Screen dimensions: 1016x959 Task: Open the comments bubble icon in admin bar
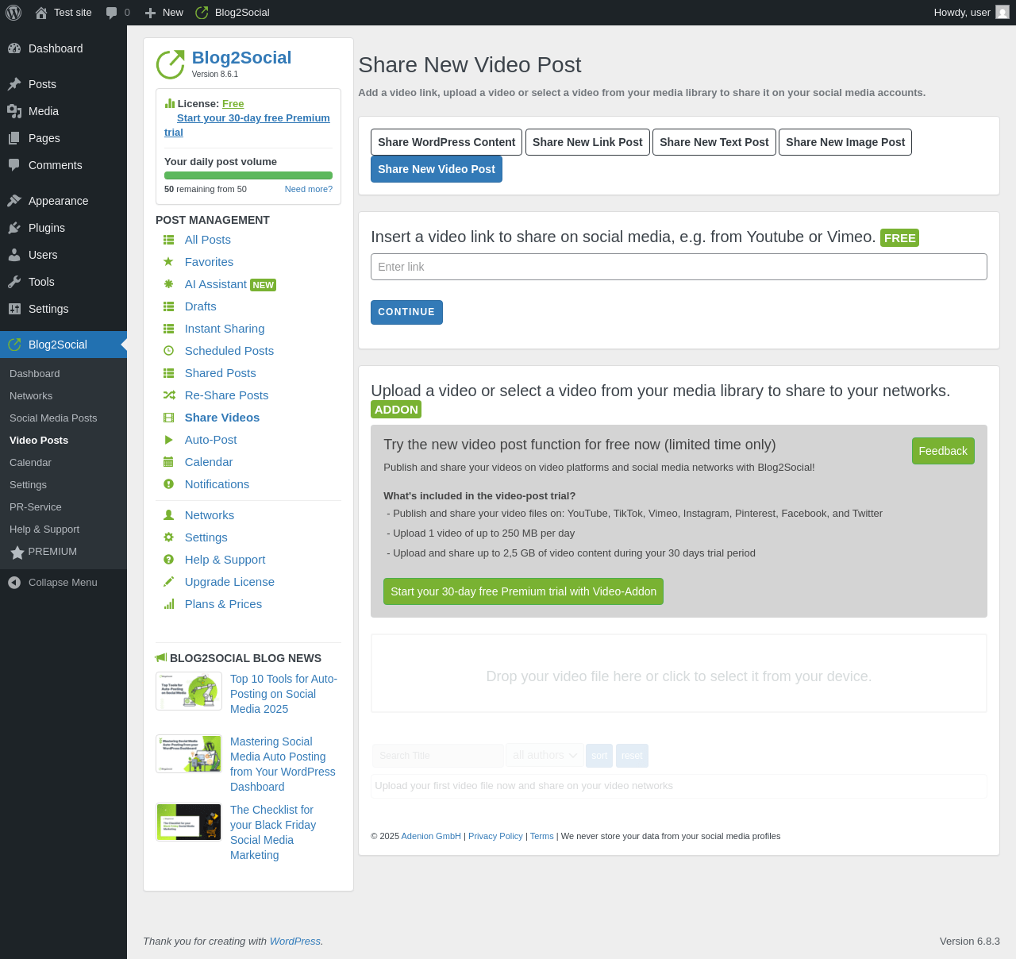pyautogui.click(x=112, y=13)
